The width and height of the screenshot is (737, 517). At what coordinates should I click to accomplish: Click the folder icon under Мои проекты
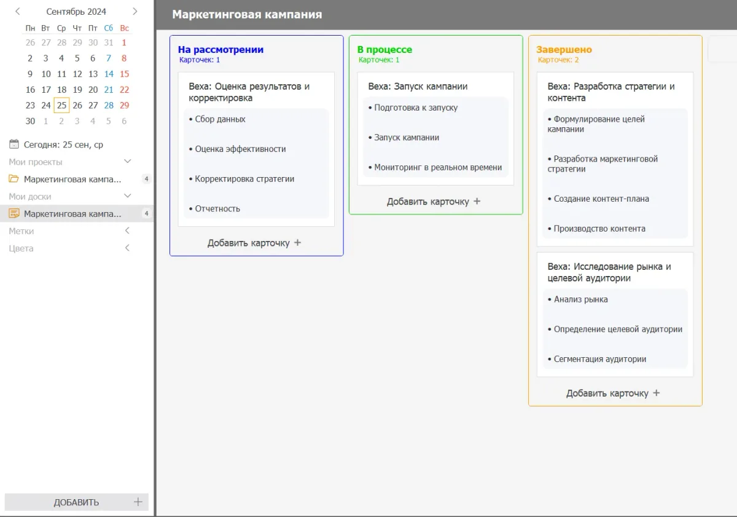[14, 179]
